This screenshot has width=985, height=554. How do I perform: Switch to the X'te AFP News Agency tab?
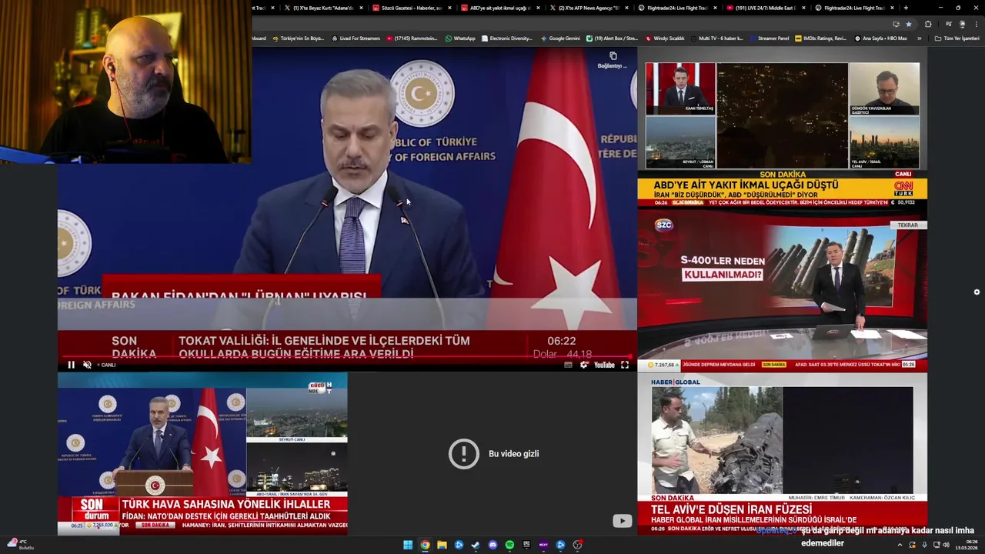click(x=588, y=8)
